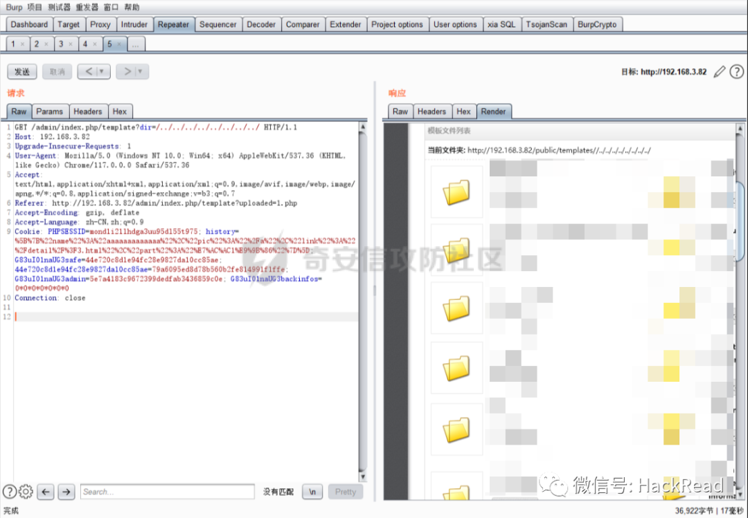The image size is (748, 518).
Task: Open the 项目 menu
Action: pos(35,7)
